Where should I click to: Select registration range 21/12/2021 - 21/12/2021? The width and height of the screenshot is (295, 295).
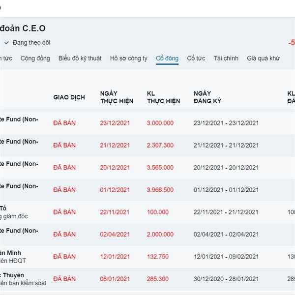[x=226, y=145]
